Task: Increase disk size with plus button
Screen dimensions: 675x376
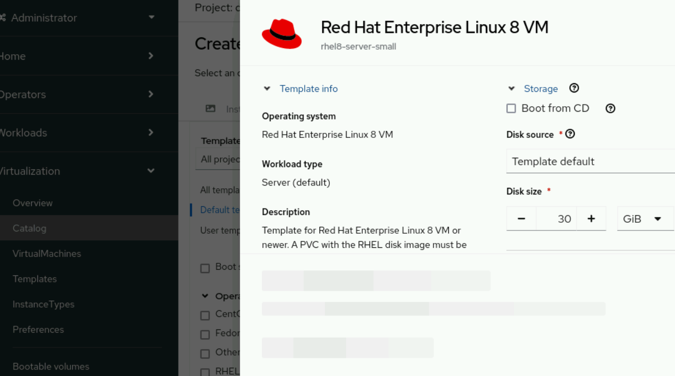Action: pyautogui.click(x=591, y=219)
